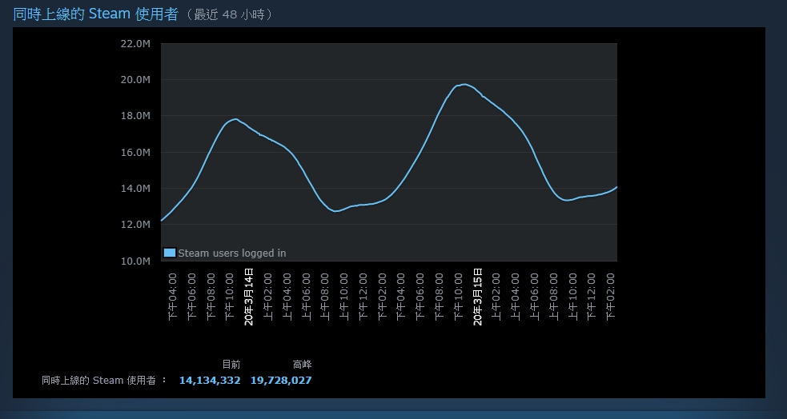
Task: Click the 20年3月14日 date label on x-axis
Action: coord(248,297)
